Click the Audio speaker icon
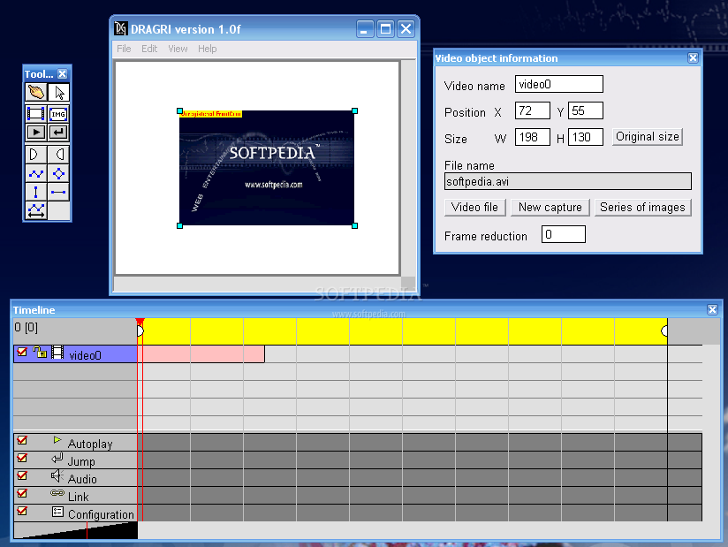This screenshot has height=547, width=728. click(57, 476)
